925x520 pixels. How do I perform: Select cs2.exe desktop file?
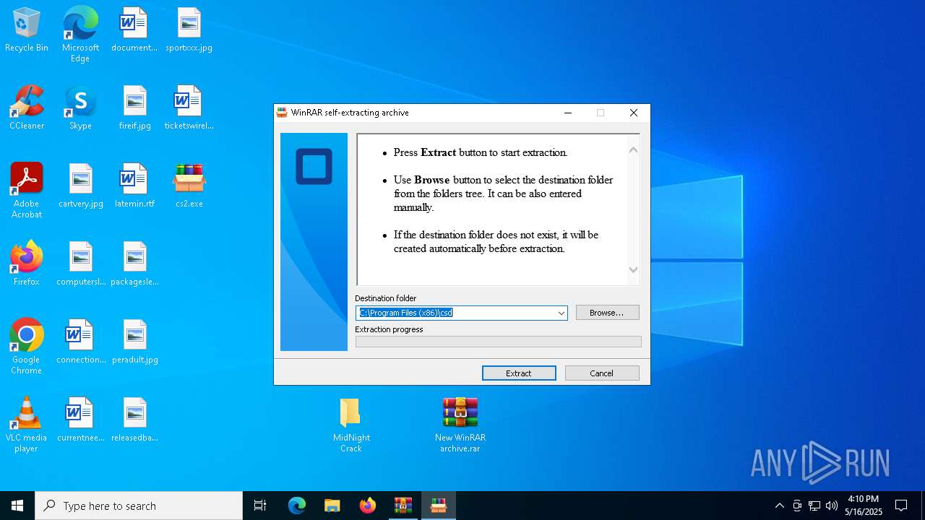coord(189,186)
